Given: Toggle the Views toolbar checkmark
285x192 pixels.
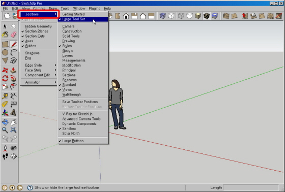Looking at the screenshot, I should pyautogui.click(x=83, y=89).
